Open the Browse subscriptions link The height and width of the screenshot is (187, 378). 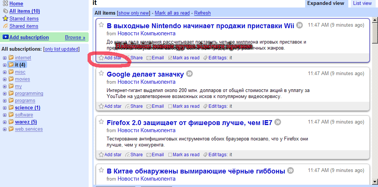pos(75,37)
